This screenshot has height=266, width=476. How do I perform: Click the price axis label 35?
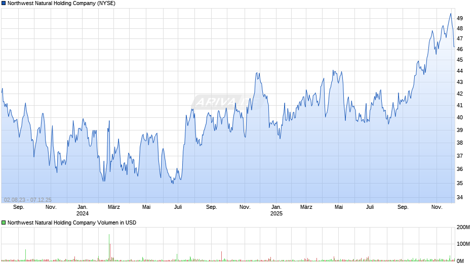(460, 183)
